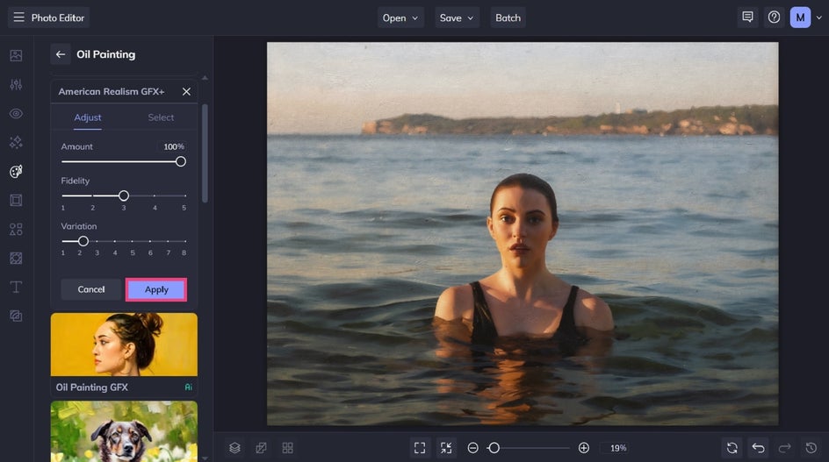Open the Text tool sidebar icon
829x462 pixels.
(16, 287)
